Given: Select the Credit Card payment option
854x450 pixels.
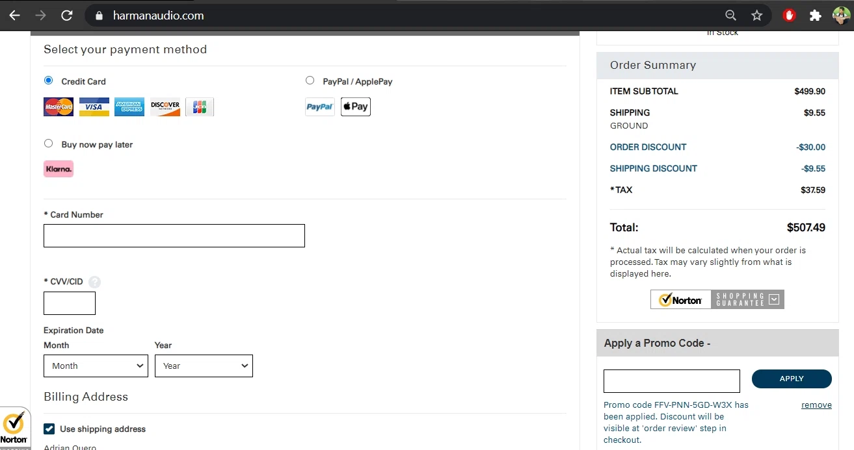Looking at the screenshot, I should 49,81.
